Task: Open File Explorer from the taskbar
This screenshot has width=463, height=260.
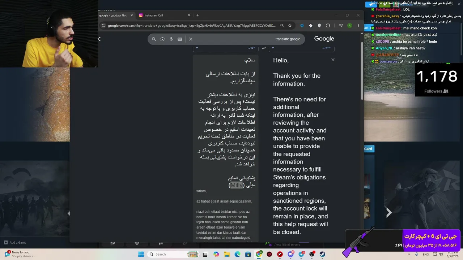Action: [227, 254]
